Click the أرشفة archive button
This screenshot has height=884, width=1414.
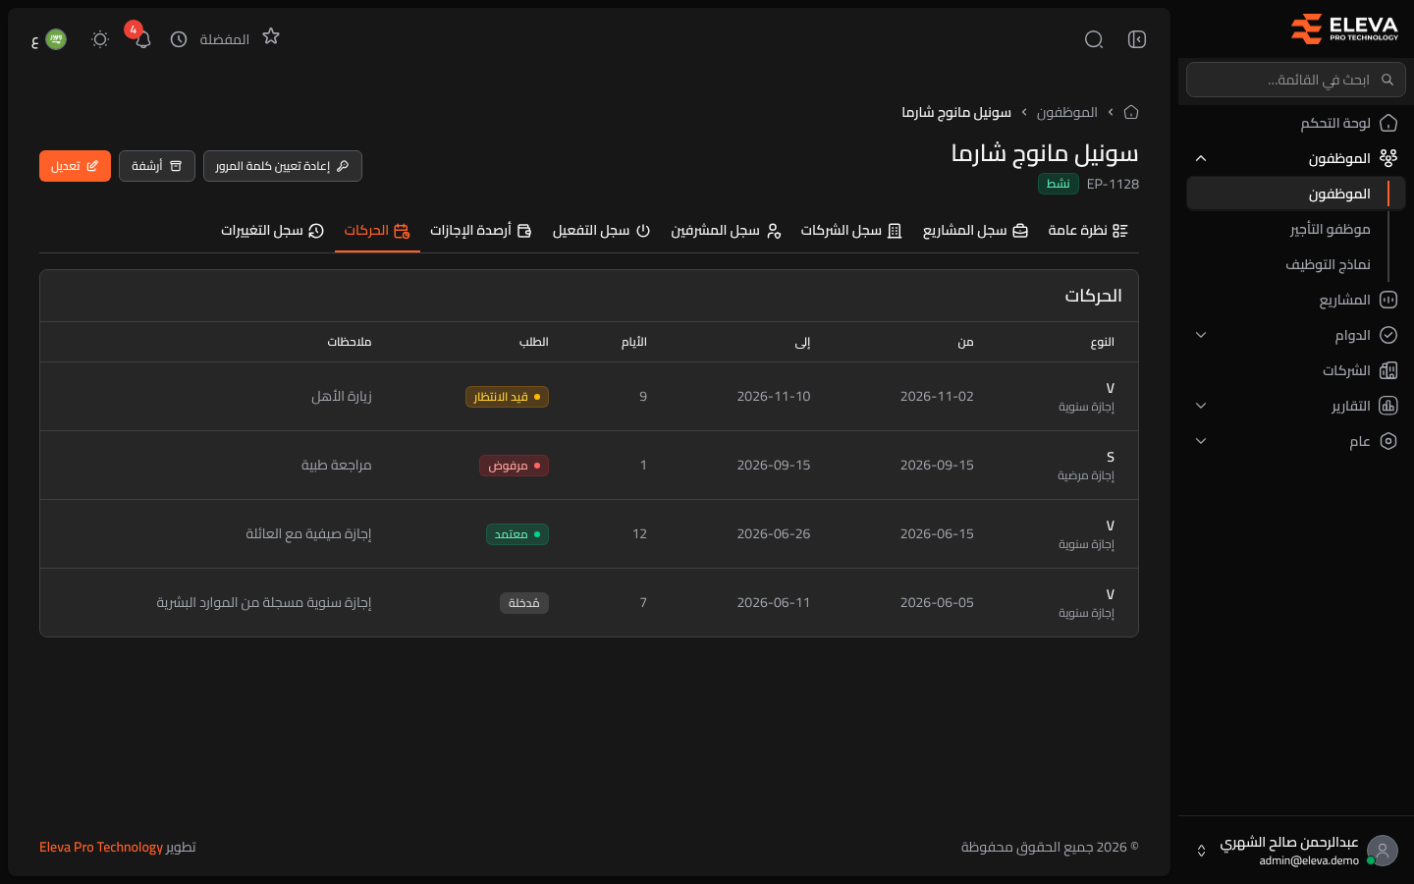click(157, 166)
